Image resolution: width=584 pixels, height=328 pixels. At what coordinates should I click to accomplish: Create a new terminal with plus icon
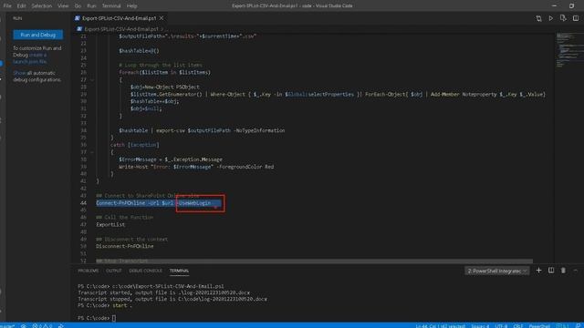538,271
